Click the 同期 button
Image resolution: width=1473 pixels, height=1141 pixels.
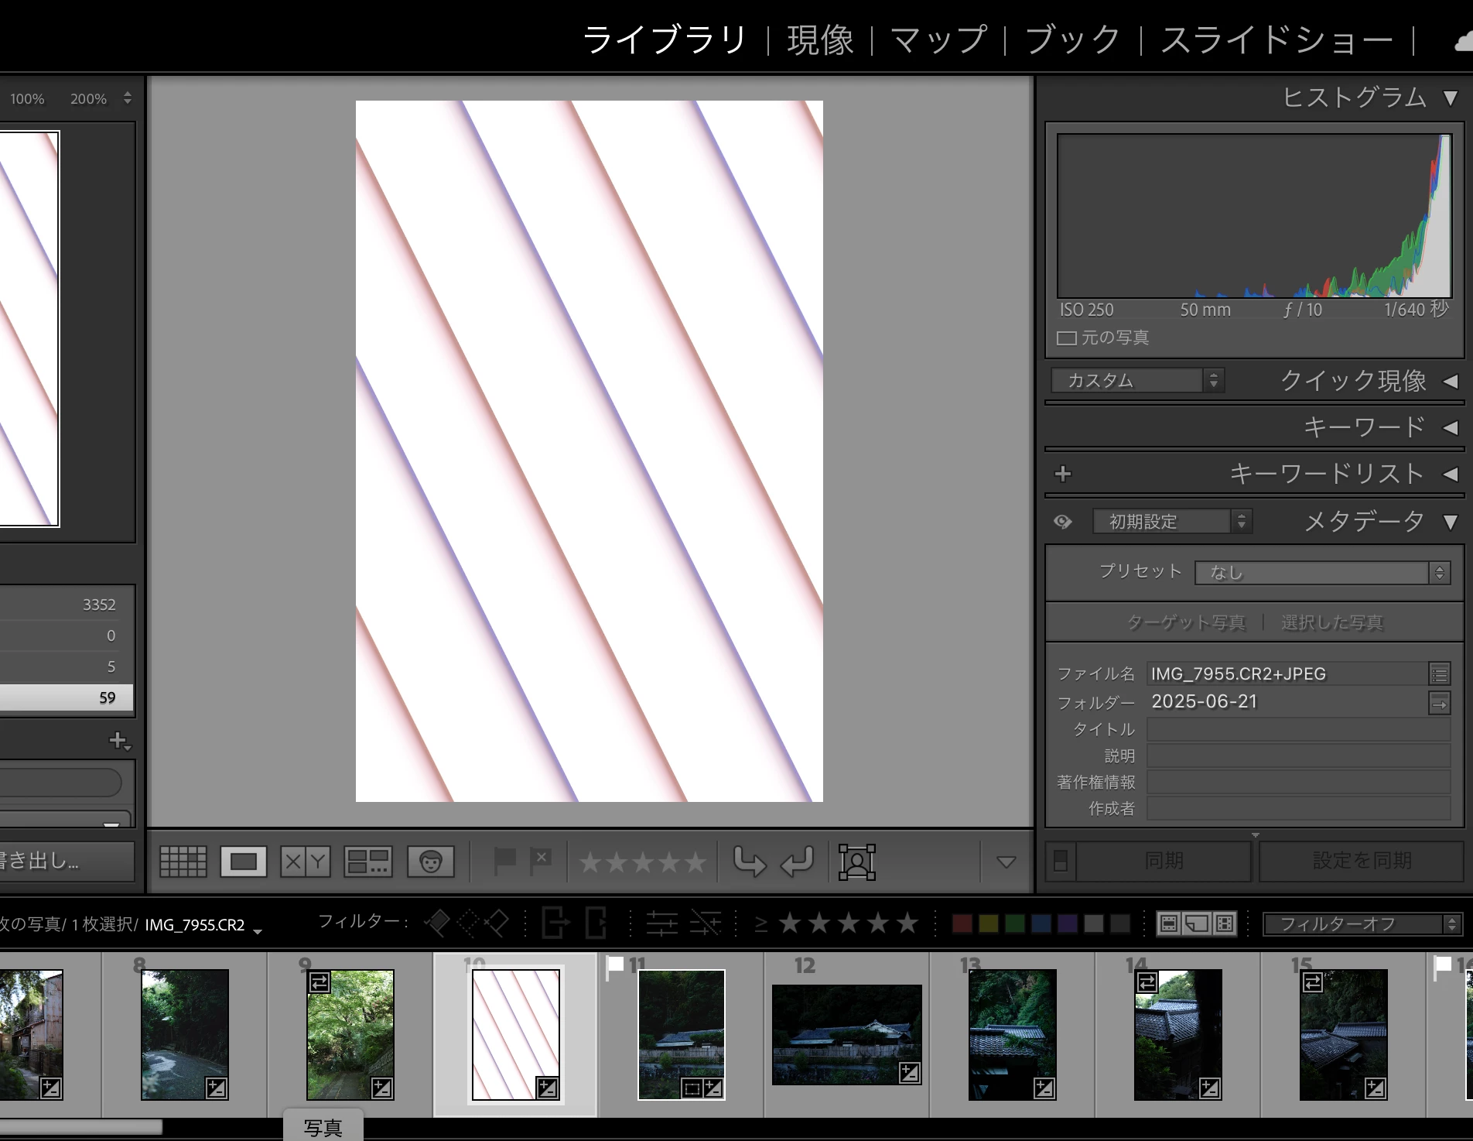pos(1164,861)
